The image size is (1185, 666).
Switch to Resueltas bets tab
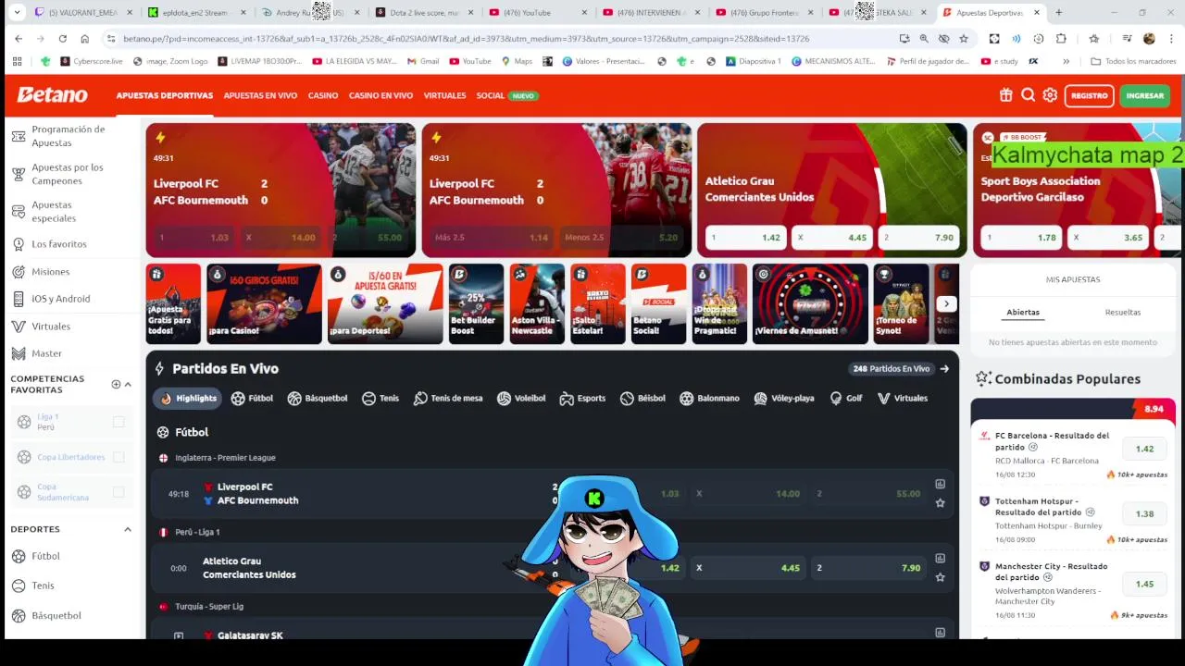(x=1122, y=313)
